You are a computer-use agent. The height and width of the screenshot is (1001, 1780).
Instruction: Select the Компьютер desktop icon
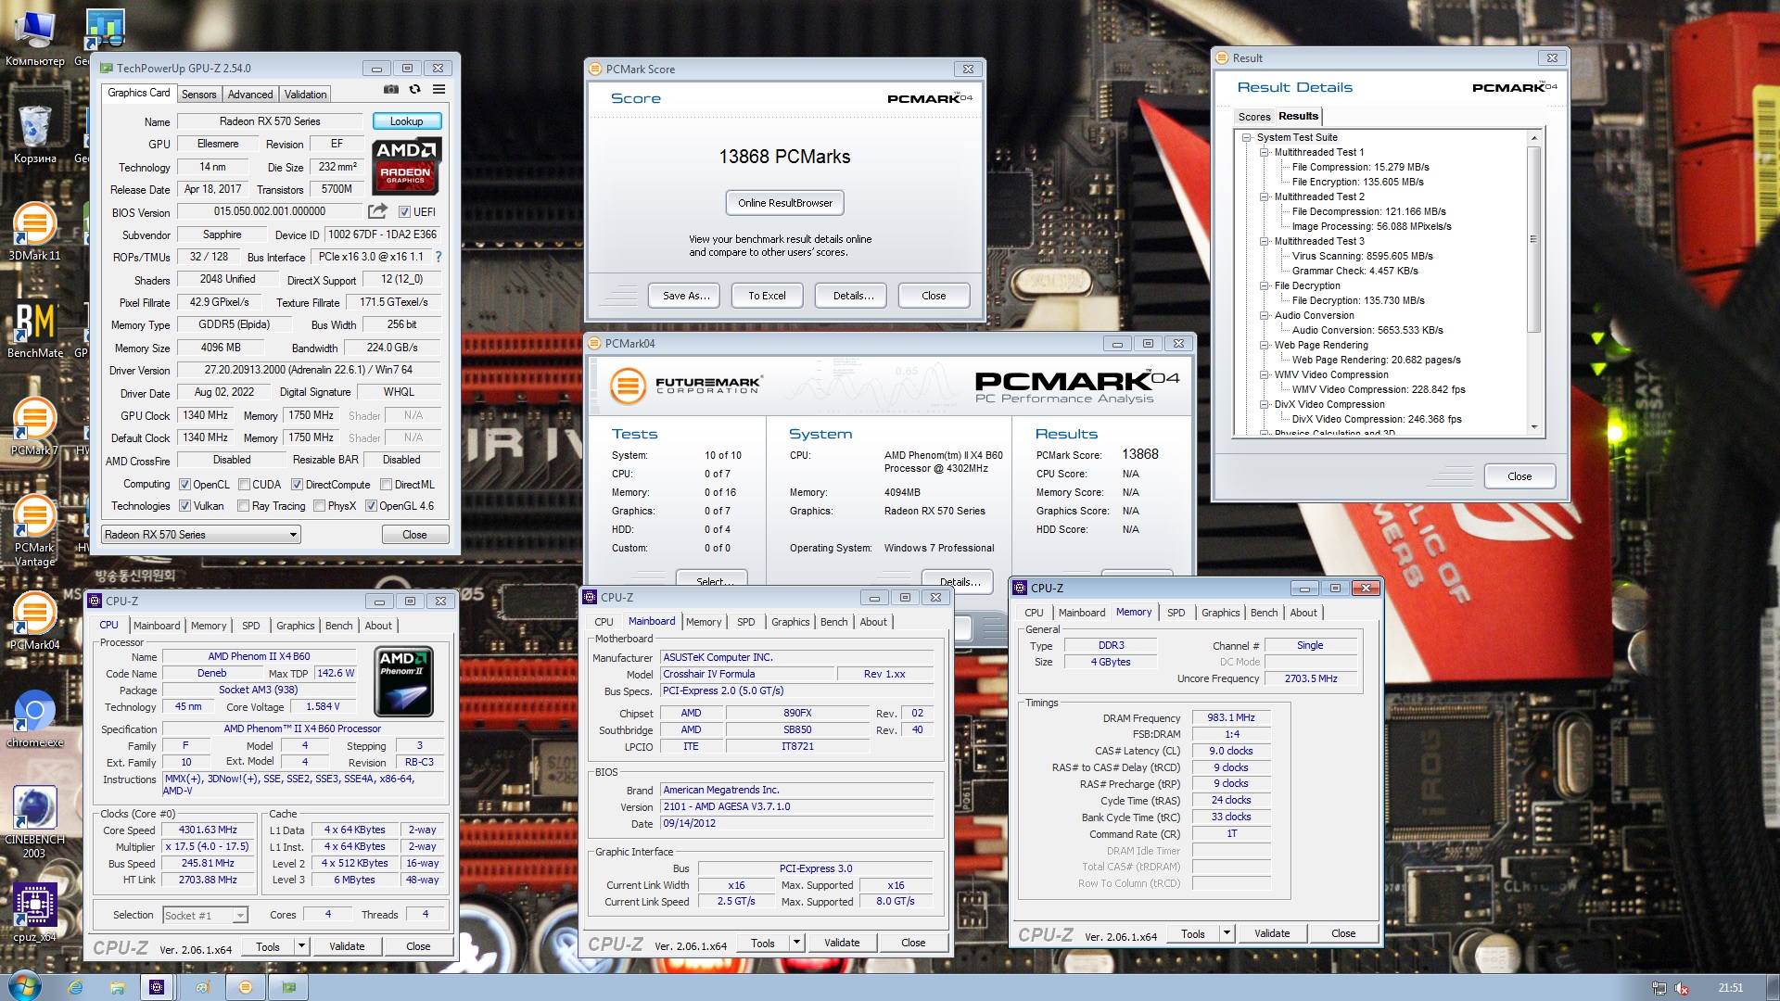tap(34, 37)
